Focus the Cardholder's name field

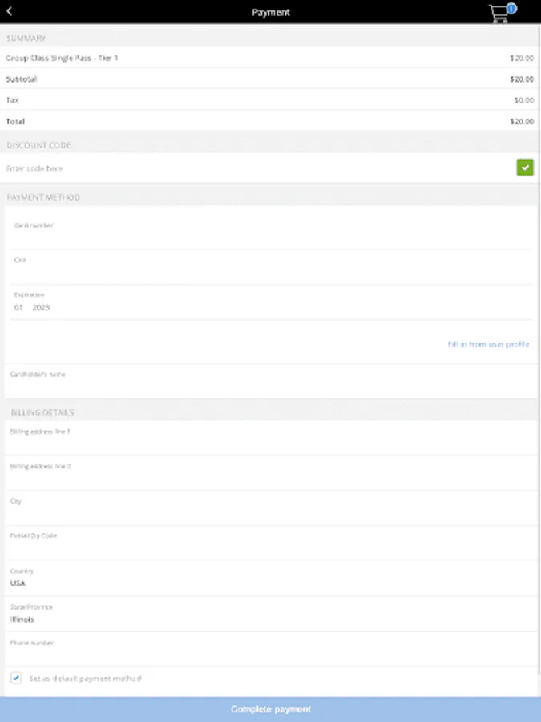271,381
